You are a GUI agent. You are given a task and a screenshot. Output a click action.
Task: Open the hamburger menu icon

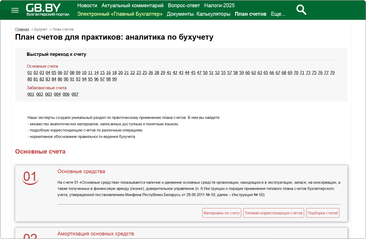coord(15,10)
